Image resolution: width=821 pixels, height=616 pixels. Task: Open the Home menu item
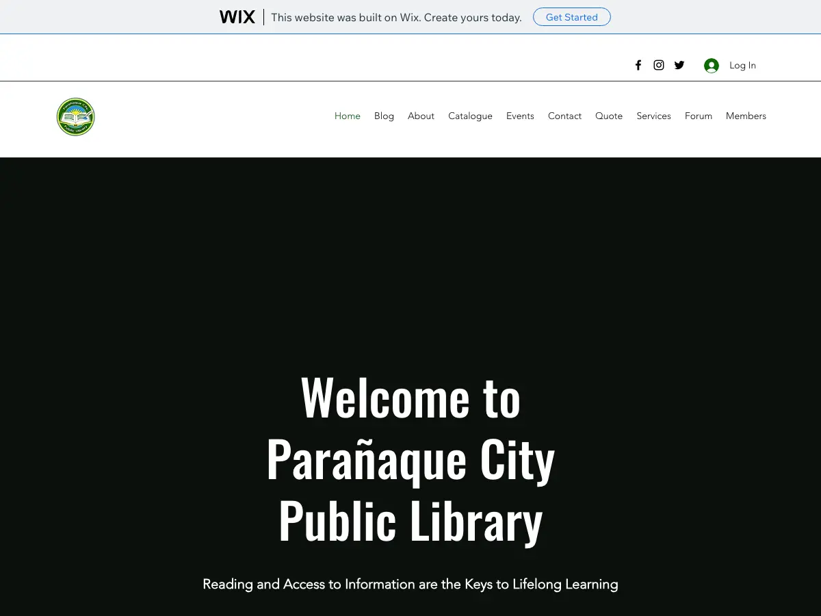point(348,116)
